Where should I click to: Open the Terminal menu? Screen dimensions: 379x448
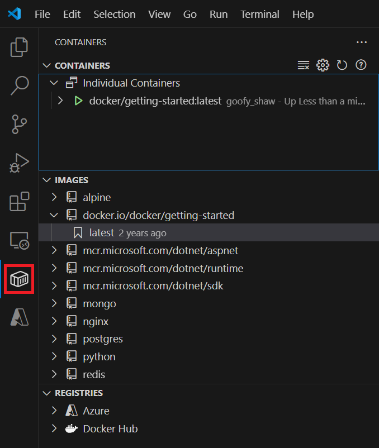[x=259, y=15]
